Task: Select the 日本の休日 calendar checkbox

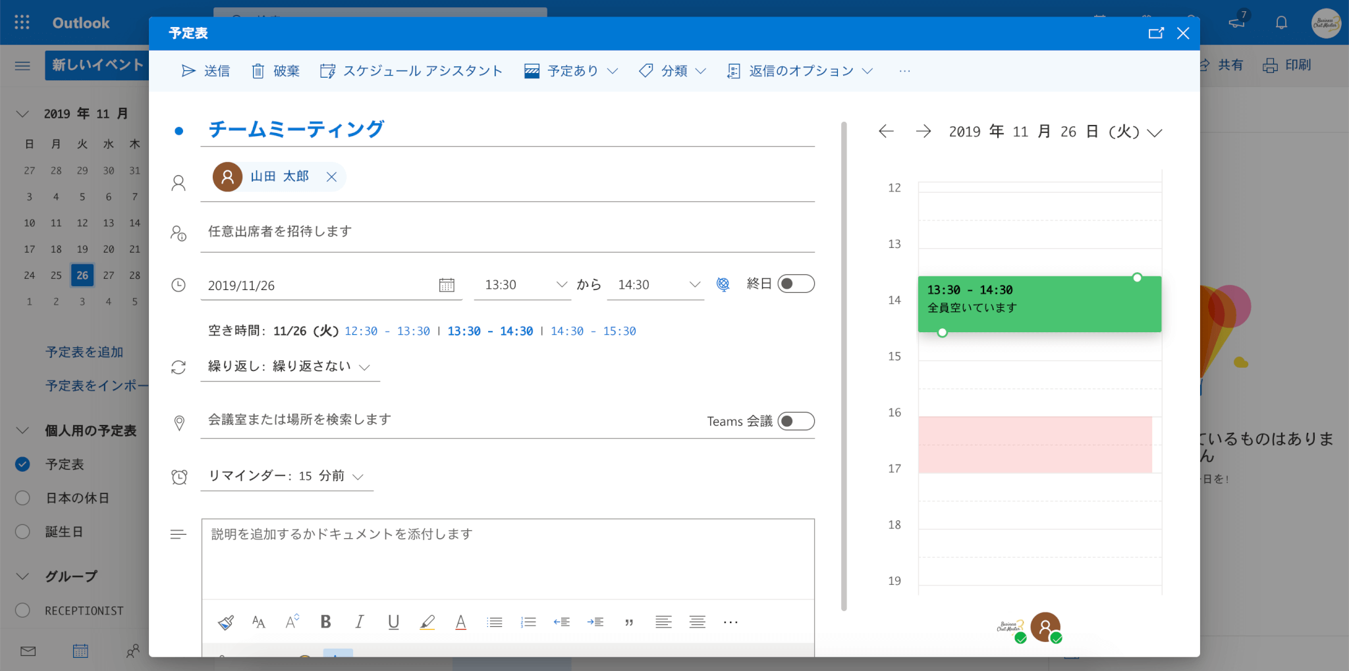Action: click(22, 498)
